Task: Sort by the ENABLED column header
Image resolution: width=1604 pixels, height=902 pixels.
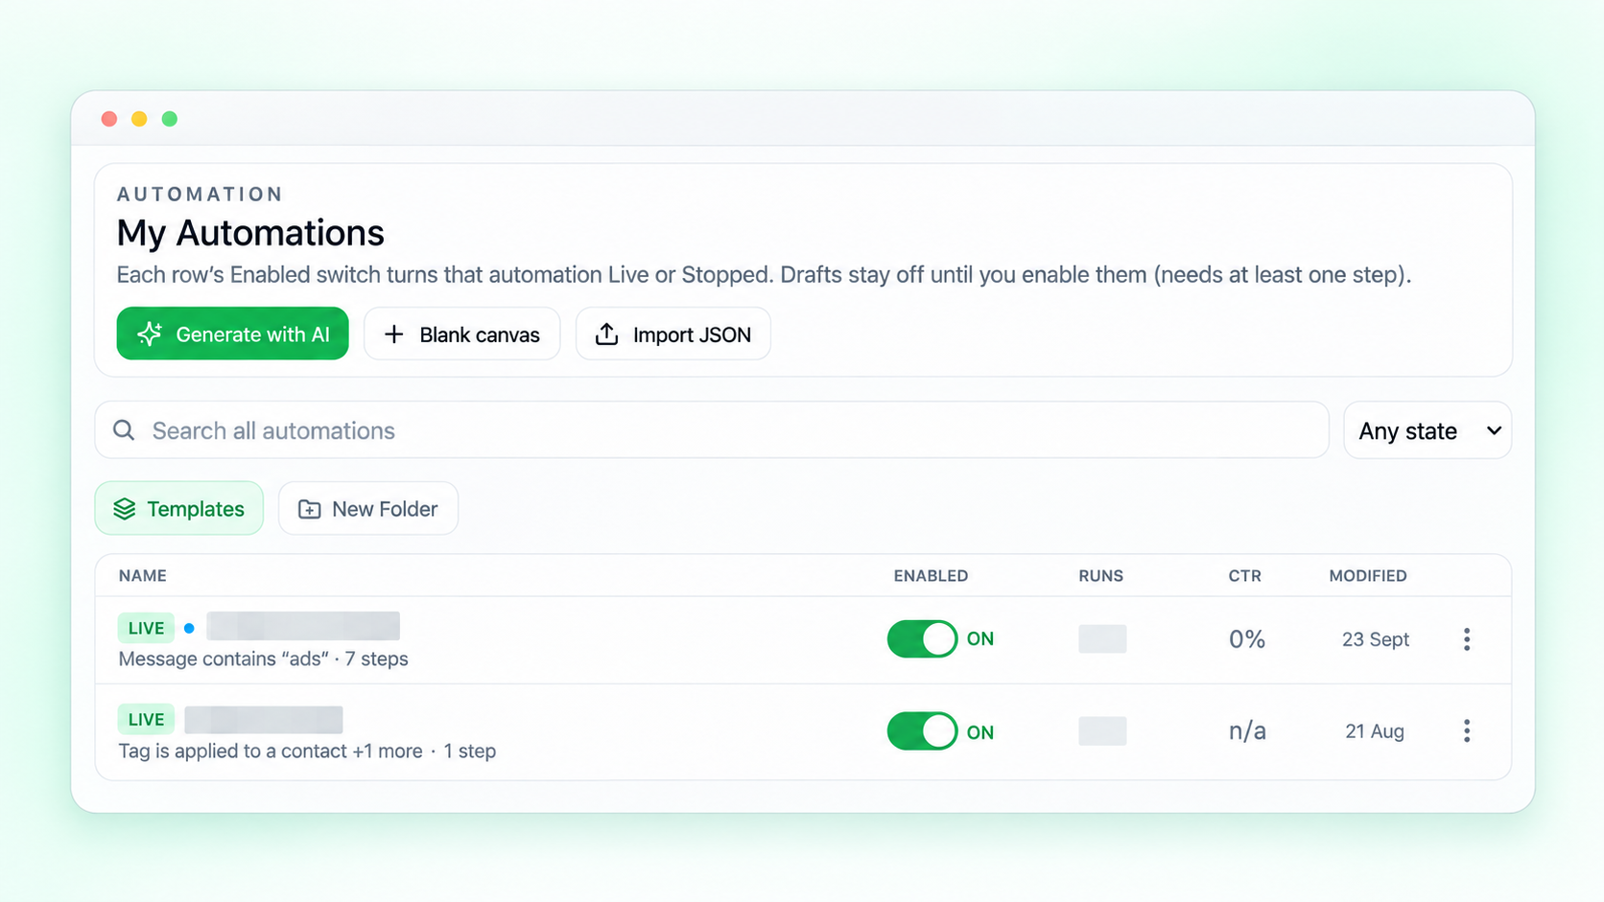Action: [931, 576]
